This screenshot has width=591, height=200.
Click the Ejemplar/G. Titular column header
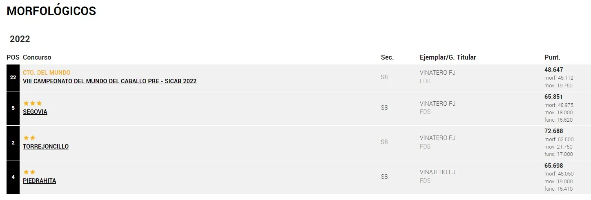click(448, 58)
